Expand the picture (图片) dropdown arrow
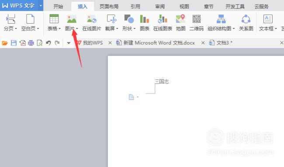This screenshot has height=167, width=284. (77, 28)
